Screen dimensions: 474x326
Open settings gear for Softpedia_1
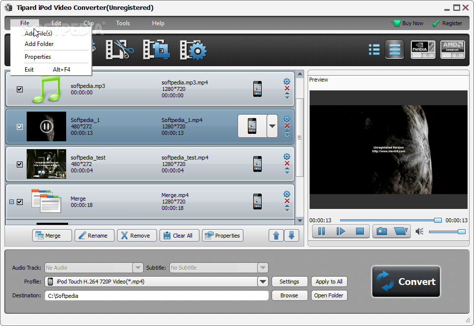[287, 119]
